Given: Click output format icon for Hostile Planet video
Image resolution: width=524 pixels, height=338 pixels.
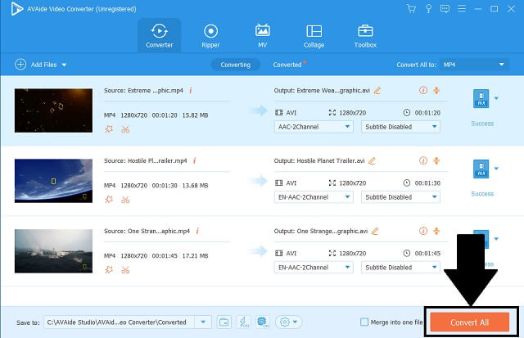Looking at the screenshot, I should [481, 169].
